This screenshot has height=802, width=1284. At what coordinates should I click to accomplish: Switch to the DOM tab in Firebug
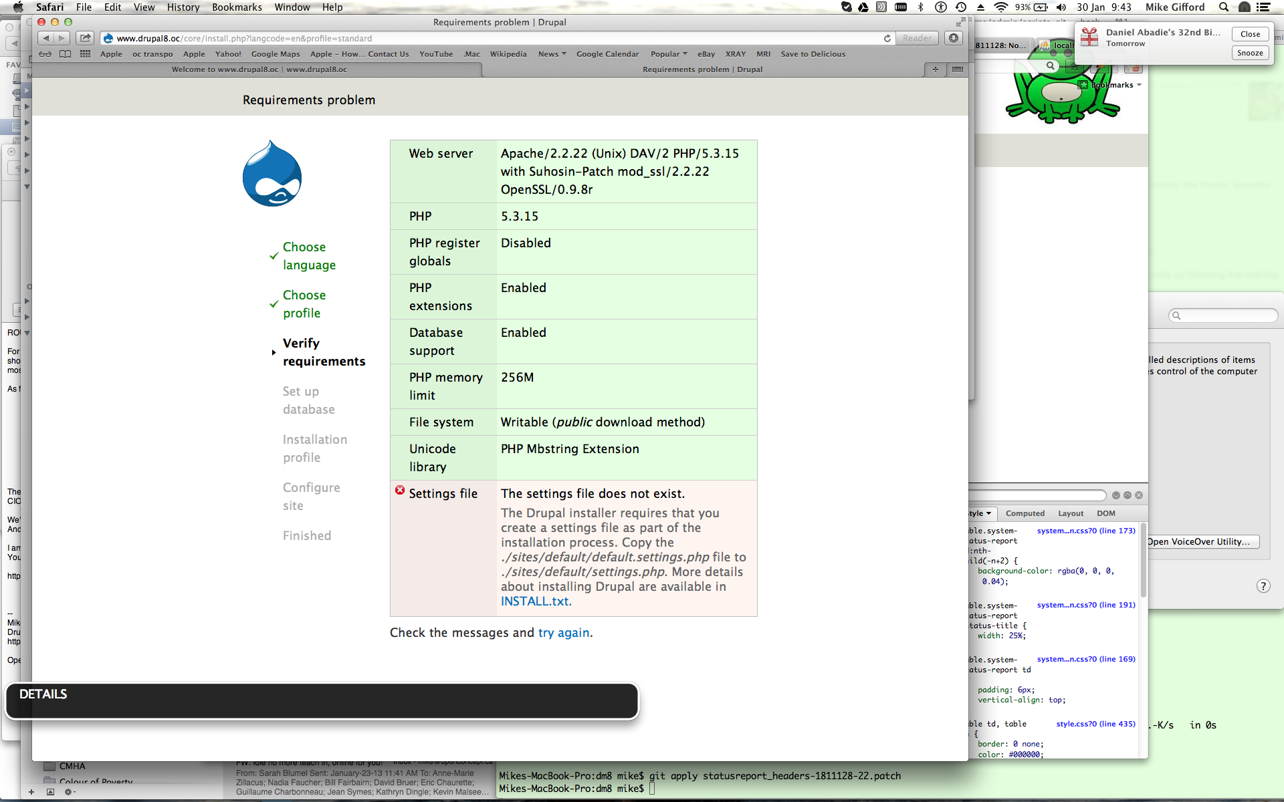(1106, 513)
